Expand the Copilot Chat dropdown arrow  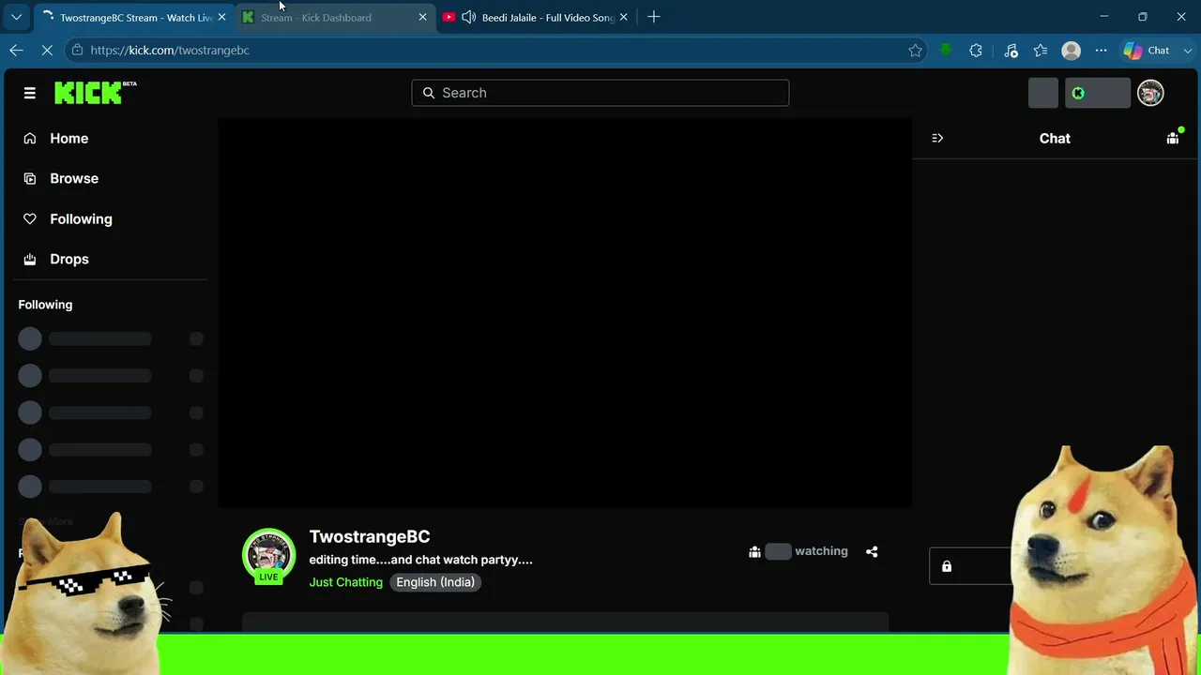[x=1187, y=51]
